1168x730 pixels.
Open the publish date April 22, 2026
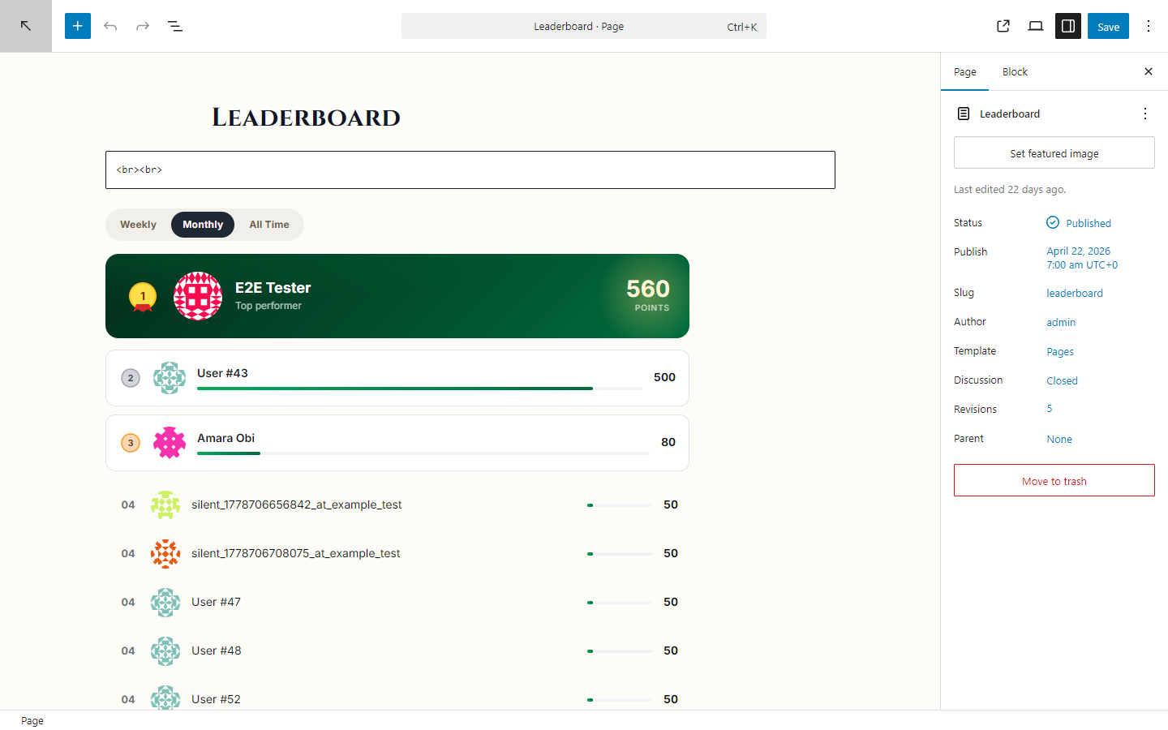pyautogui.click(x=1082, y=258)
